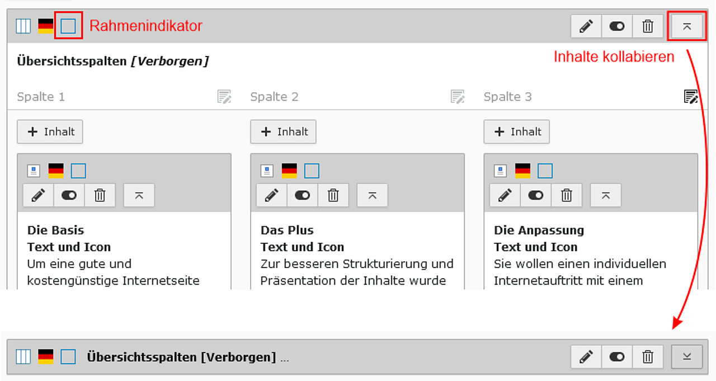Click the German flag in 'Die Anpassung' element
Image resolution: width=716 pixels, height=381 pixels.
[522, 171]
